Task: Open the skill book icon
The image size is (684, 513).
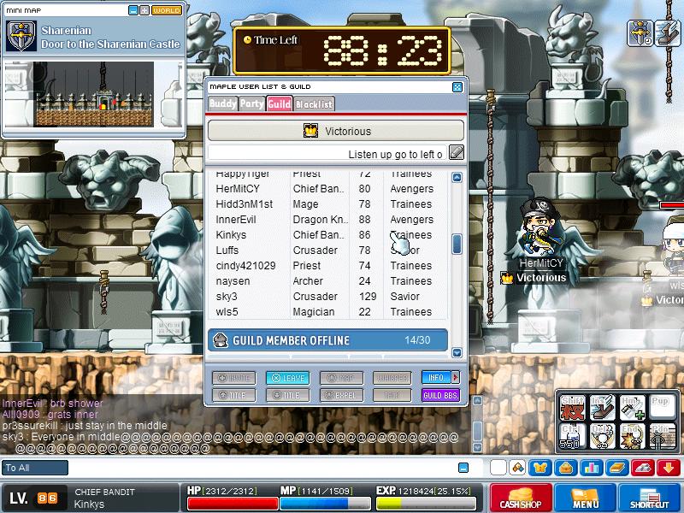Action: (617, 468)
